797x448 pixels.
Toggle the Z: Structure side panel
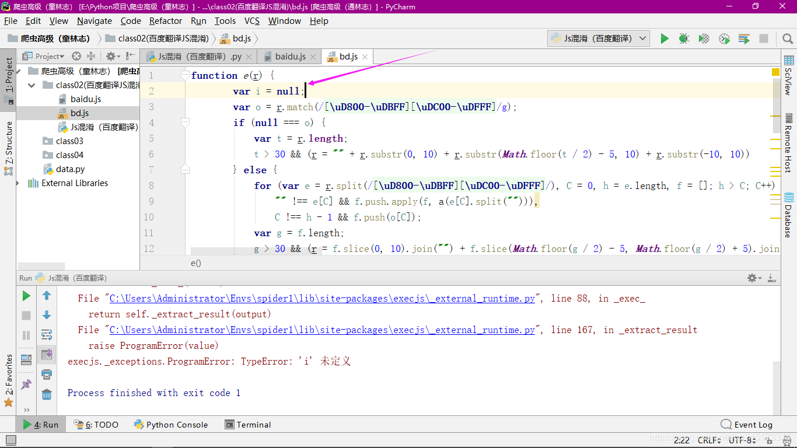click(x=8, y=148)
